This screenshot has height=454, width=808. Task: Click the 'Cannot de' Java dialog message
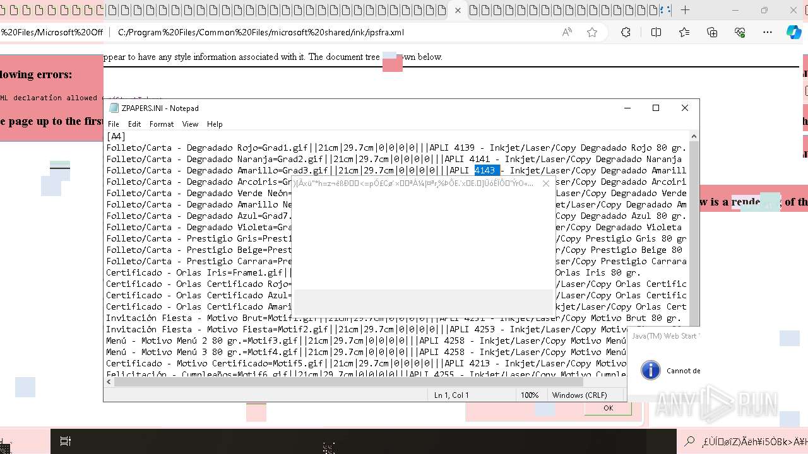pyautogui.click(x=684, y=371)
